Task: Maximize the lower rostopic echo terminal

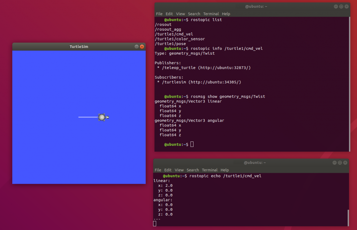Action: point(340,162)
